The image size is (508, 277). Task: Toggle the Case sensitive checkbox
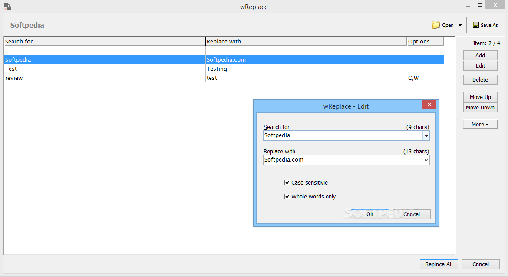[287, 183]
